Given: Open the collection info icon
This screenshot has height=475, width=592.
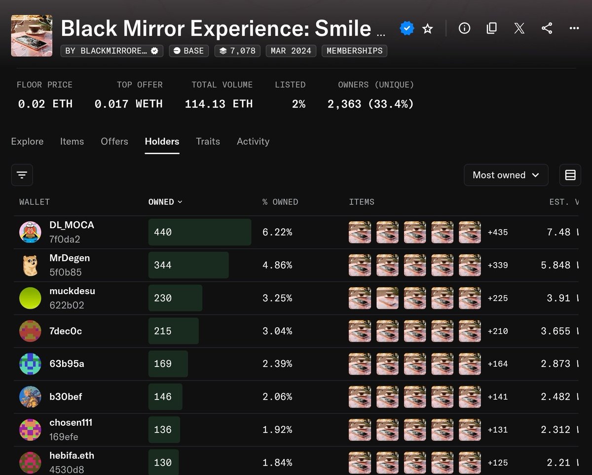Looking at the screenshot, I should (464, 28).
